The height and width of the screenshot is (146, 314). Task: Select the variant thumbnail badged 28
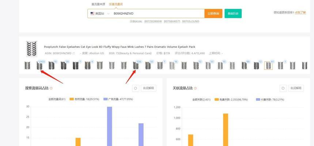[64, 65]
